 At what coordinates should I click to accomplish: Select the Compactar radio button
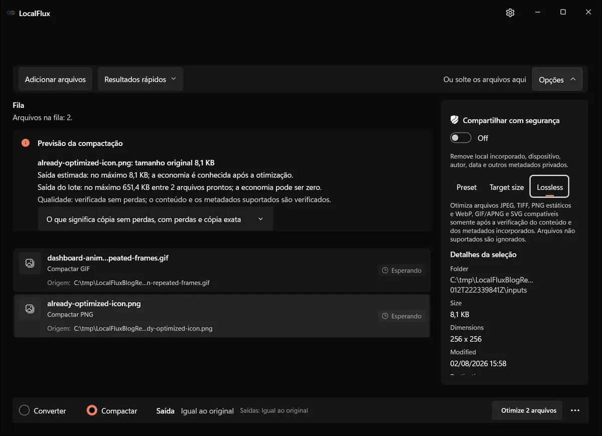pyautogui.click(x=91, y=410)
